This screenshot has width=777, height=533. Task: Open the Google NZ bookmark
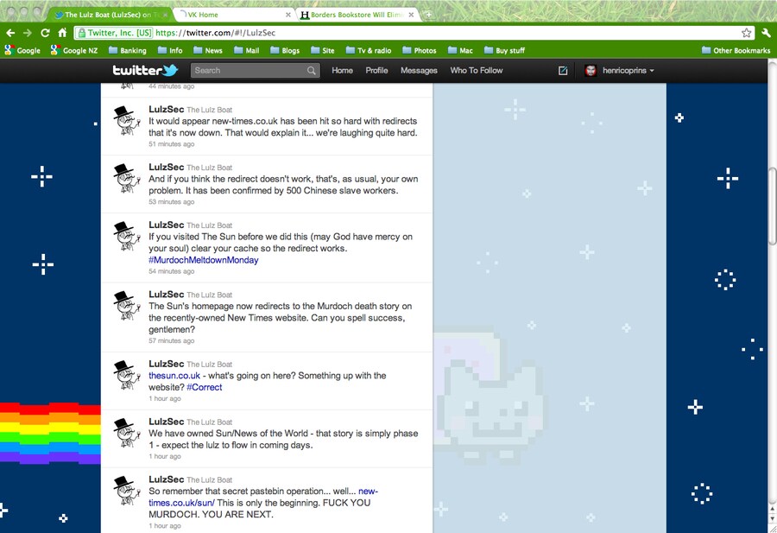point(74,50)
